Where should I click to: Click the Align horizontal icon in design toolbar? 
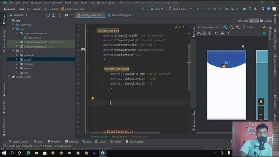tap(222, 33)
